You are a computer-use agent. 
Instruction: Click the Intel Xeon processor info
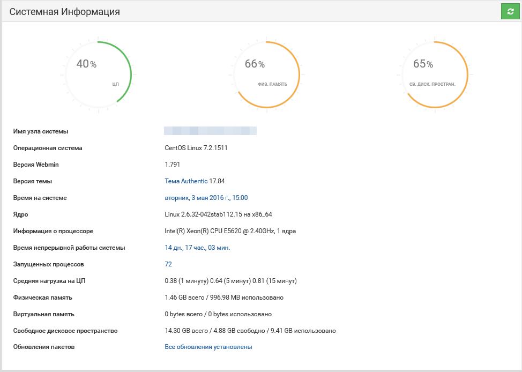coord(230,231)
